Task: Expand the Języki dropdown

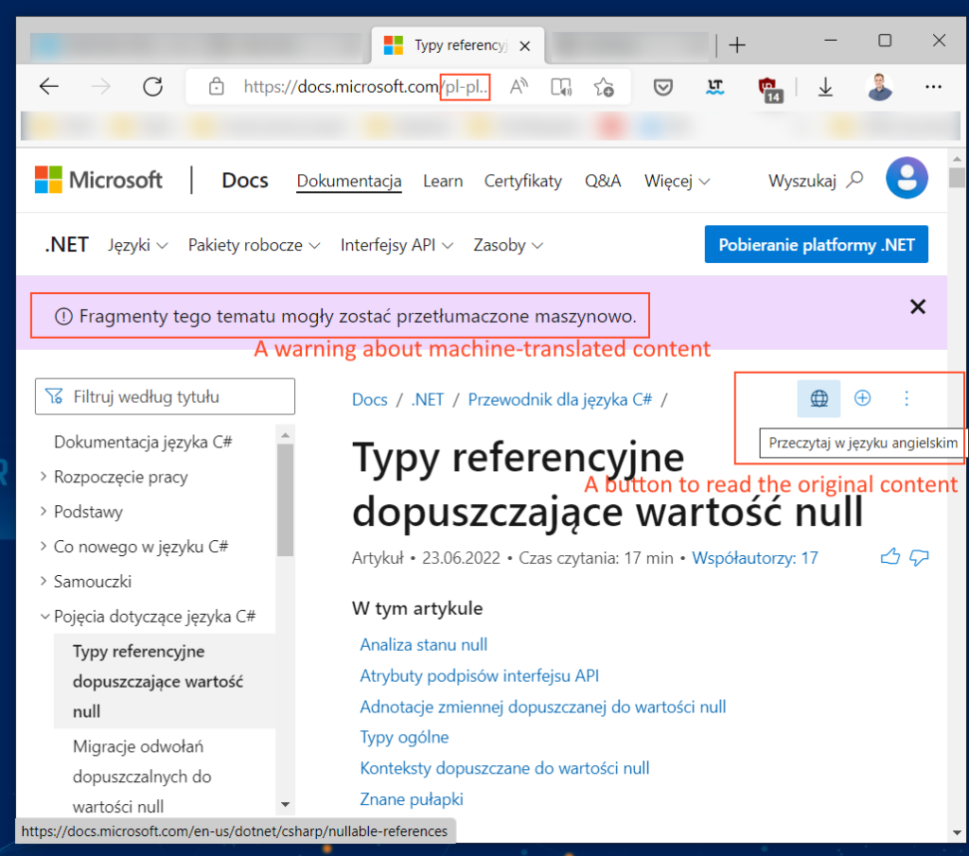Action: pyautogui.click(x=138, y=245)
